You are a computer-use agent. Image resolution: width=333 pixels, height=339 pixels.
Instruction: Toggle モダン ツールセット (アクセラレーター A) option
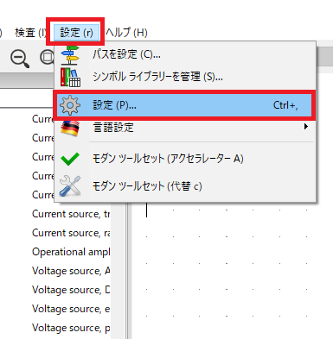pos(185,159)
